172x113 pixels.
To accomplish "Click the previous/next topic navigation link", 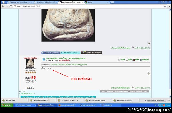I will 27,93.
